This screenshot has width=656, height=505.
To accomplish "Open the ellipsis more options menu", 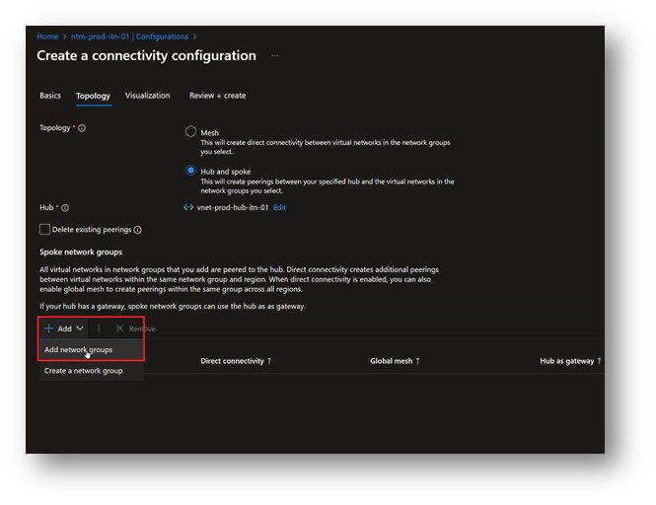I will tap(274, 56).
